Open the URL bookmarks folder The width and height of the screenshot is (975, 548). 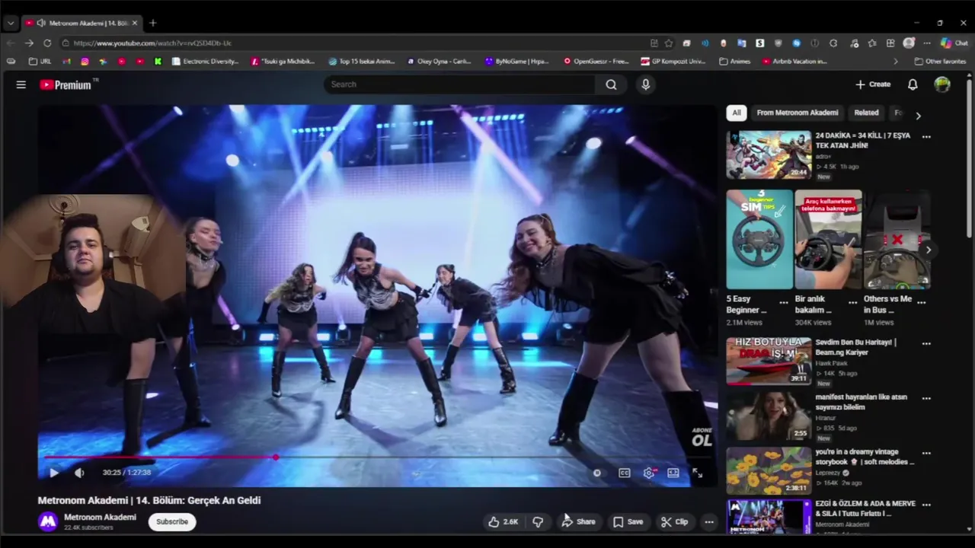pyautogui.click(x=40, y=61)
